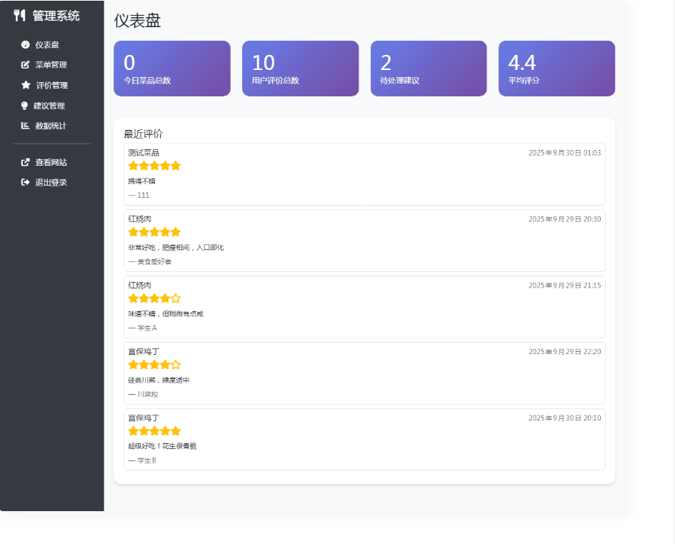Click the fork-and-knife logo icon
The height and width of the screenshot is (544, 675).
20,16
